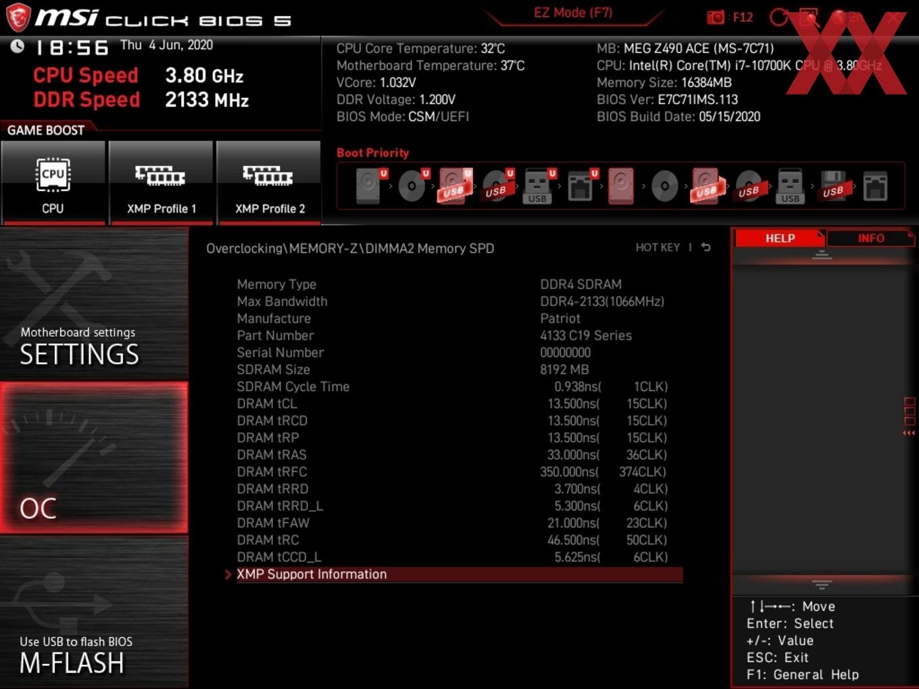Viewport: 919px width, 689px height.
Task: Click the DRAM tRC row label
Action: pos(268,540)
